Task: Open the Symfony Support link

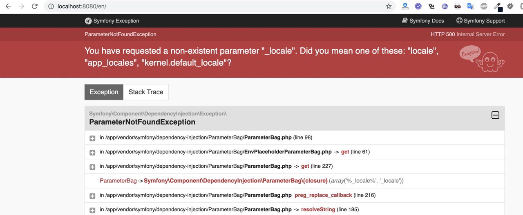Action: (481, 21)
